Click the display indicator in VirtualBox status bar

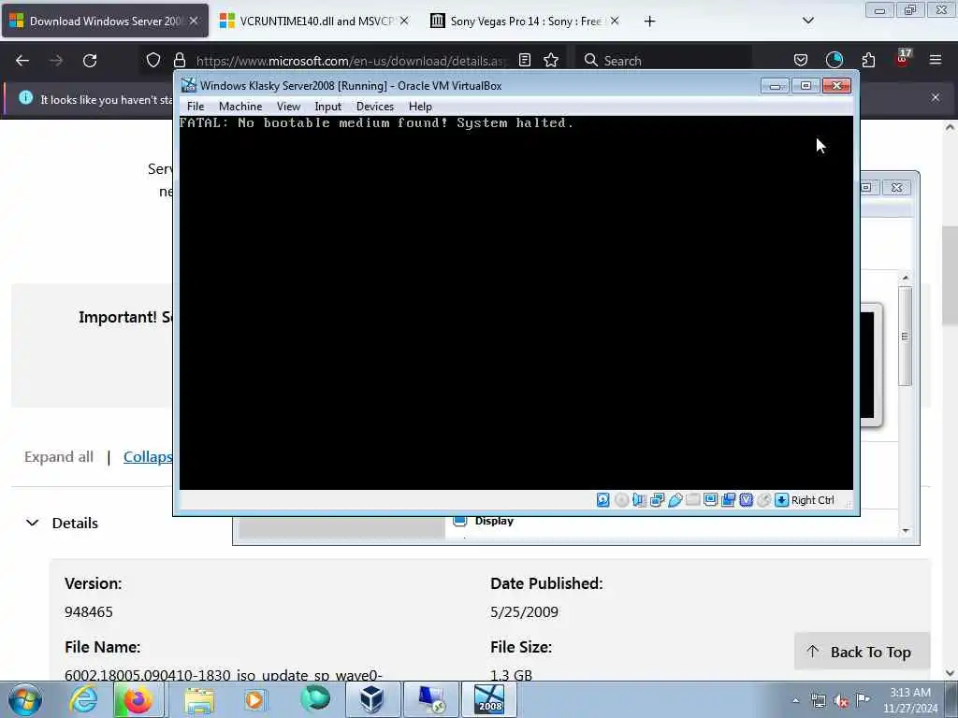click(711, 500)
